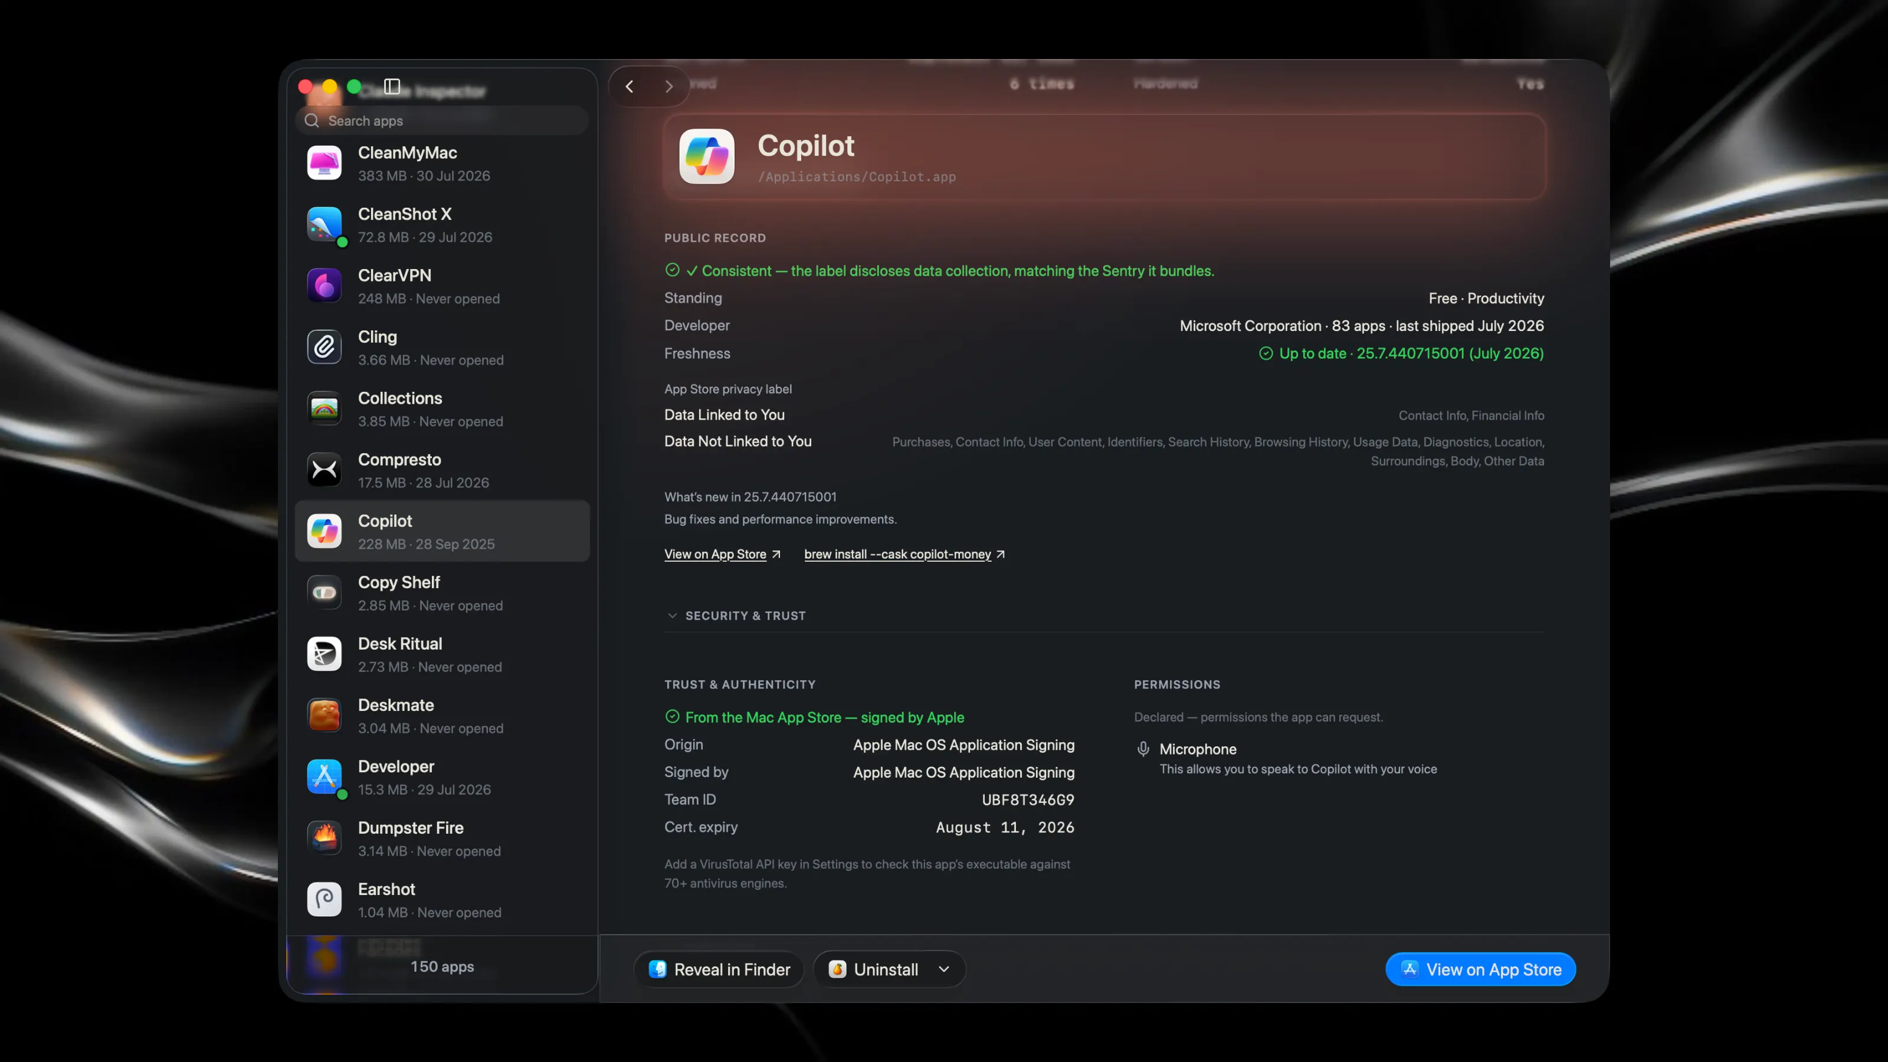Select Developer in the app list
This screenshot has width=1888, height=1062.
pos(442,778)
